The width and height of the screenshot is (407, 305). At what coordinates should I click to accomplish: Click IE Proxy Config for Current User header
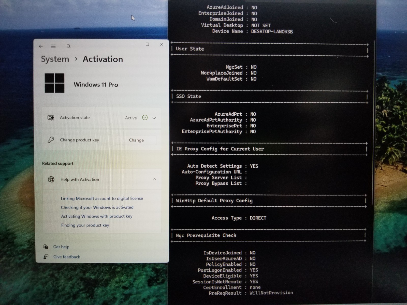point(220,149)
